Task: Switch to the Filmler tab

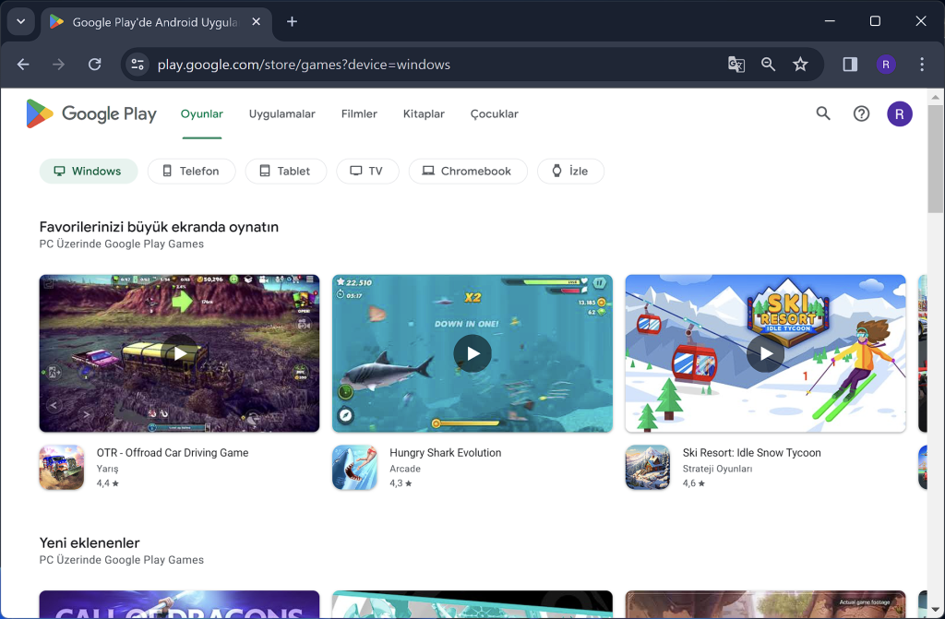Action: coord(359,113)
